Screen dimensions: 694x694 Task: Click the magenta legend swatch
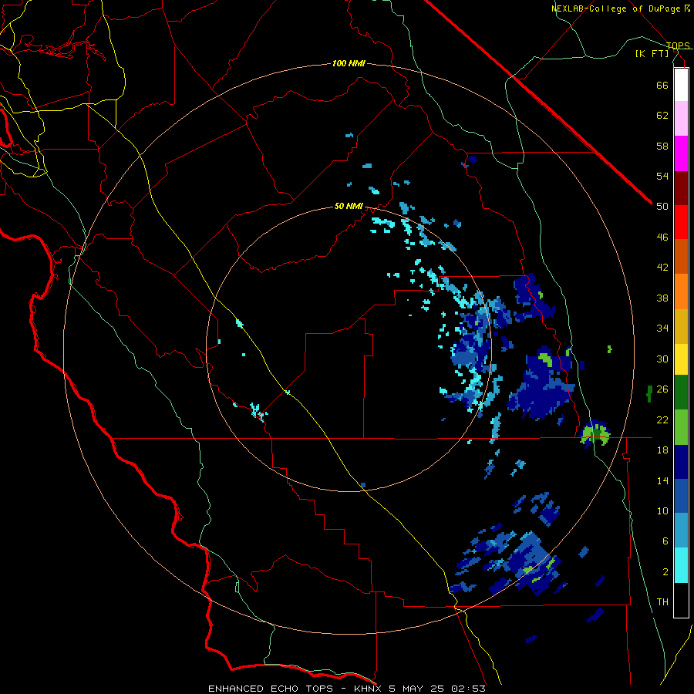coord(681,153)
